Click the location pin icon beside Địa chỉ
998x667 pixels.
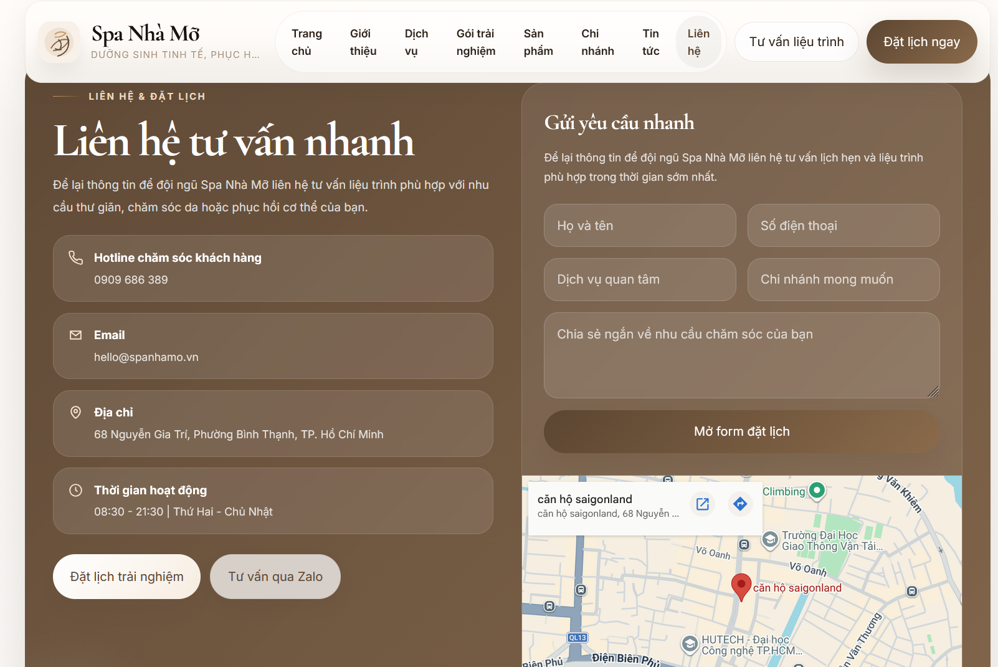[76, 412]
